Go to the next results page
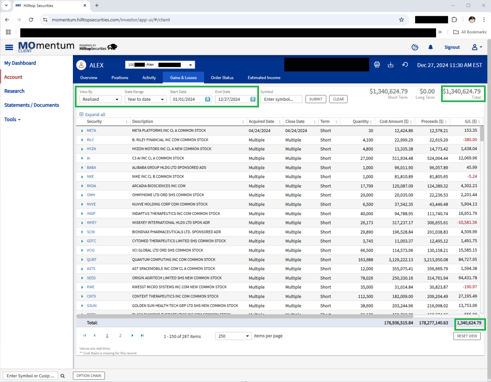 (x=132, y=335)
